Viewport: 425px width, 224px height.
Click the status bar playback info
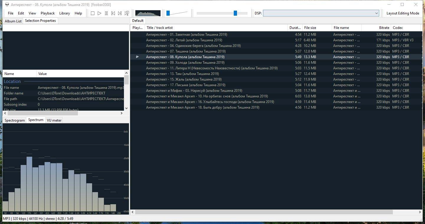coord(38,219)
